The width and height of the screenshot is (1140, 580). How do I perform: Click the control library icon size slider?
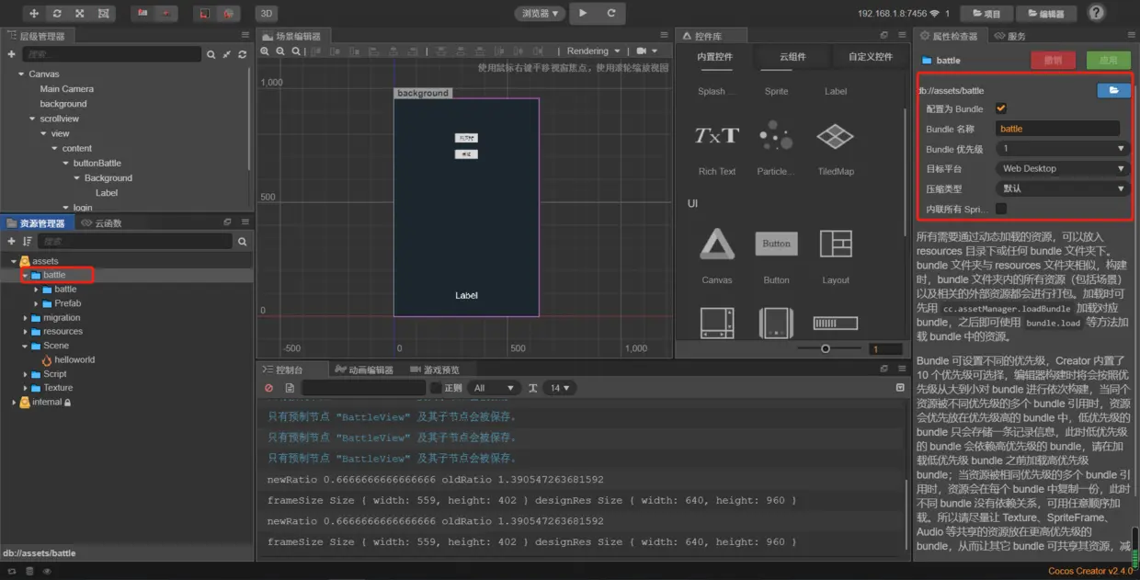tap(826, 349)
